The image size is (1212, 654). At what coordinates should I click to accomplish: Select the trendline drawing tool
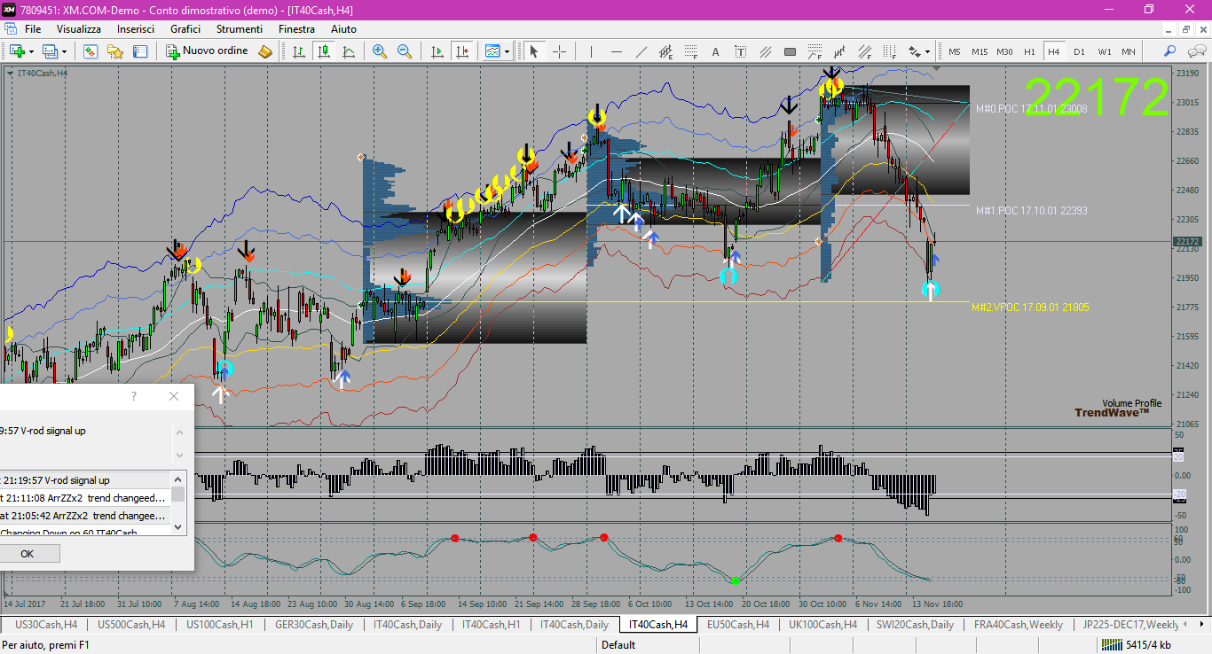click(x=641, y=51)
